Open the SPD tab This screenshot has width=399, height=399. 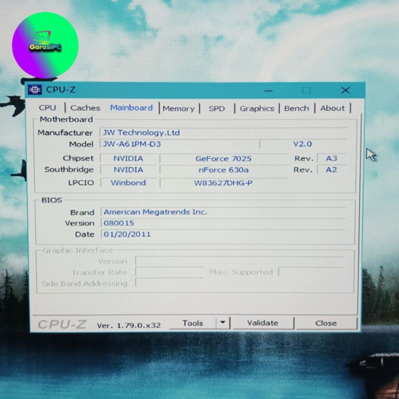pyautogui.click(x=217, y=109)
